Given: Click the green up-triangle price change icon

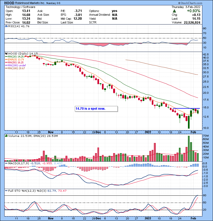Looking at the screenshot, I should click(x=174, y=11).
